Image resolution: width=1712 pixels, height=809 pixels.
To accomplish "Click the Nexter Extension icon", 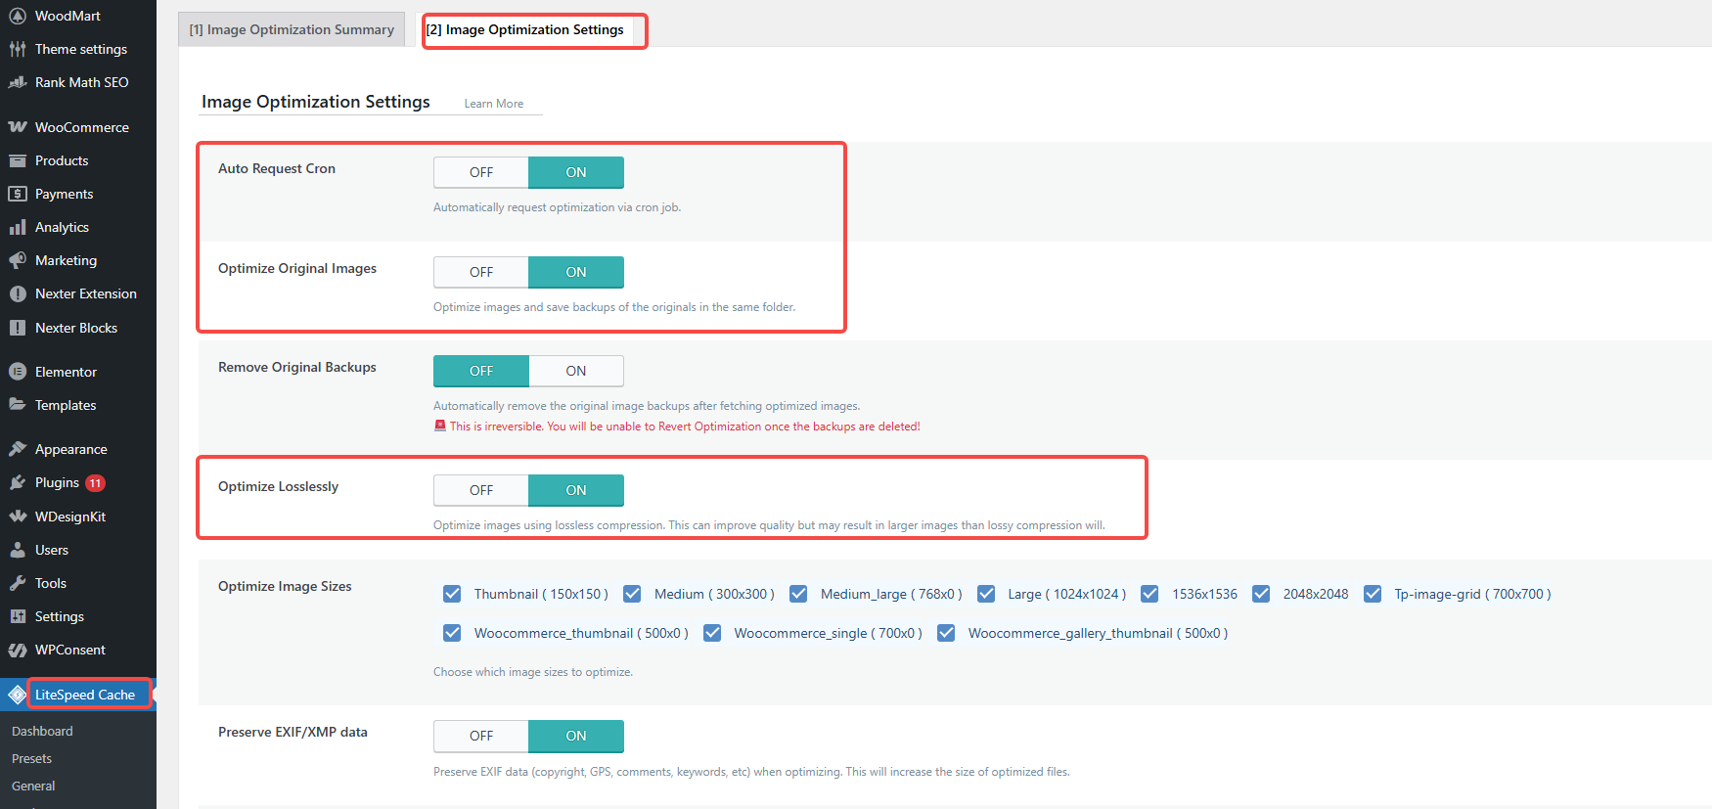I will [18, 293].
